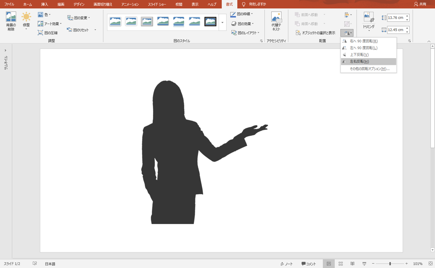Select the トリミング (Crop) tool
Screen dimensions: 435x268
pos(369,17)
